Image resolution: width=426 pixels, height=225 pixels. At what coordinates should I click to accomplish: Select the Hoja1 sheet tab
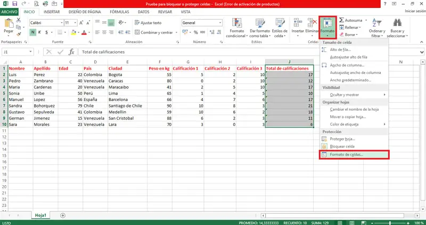click(42, 215)
